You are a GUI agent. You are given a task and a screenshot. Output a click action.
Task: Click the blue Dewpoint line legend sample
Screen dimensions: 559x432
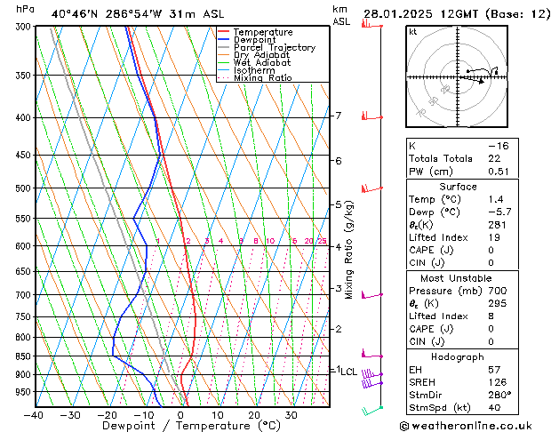(223, 40)
